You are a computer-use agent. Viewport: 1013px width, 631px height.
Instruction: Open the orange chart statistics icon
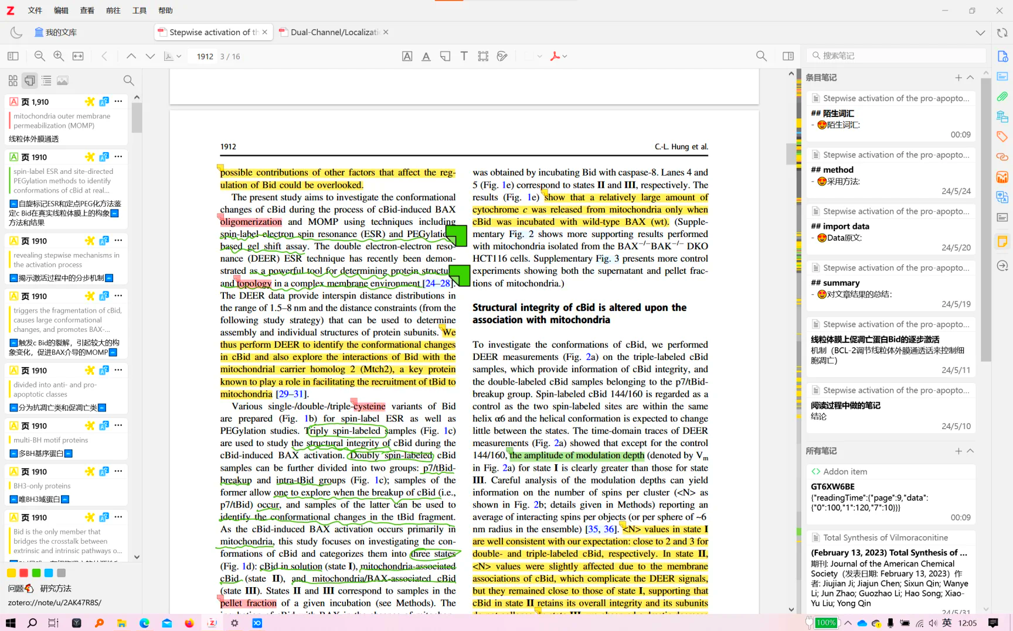(1002, 177)
